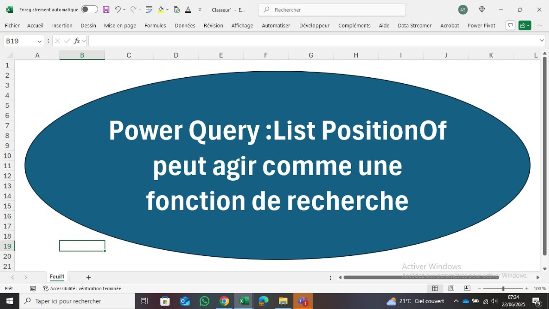Click the Undo arrow icon
549x309 pixels.
pos(117,9)
